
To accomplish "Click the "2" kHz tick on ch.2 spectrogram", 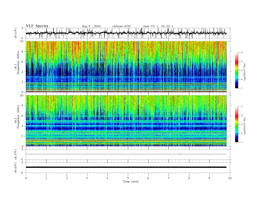I will [23, 136].
